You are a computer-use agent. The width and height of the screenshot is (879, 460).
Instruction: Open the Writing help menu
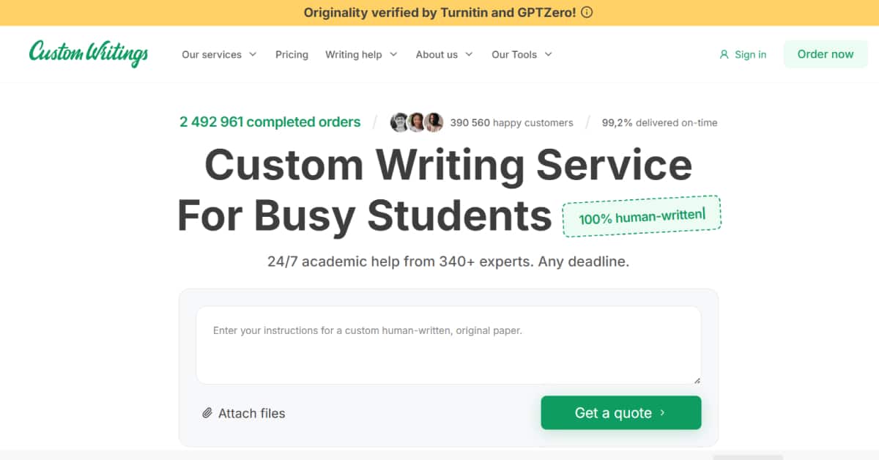tap(361, 54)
